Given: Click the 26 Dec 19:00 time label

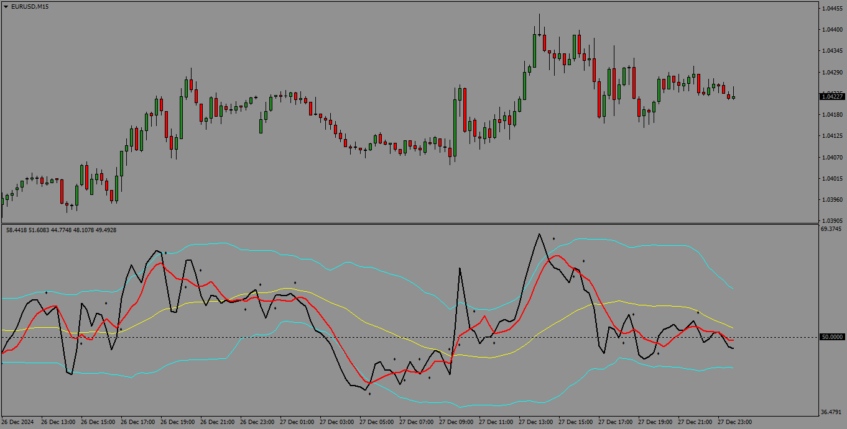Looking at the screenshot, I should 178,422.
